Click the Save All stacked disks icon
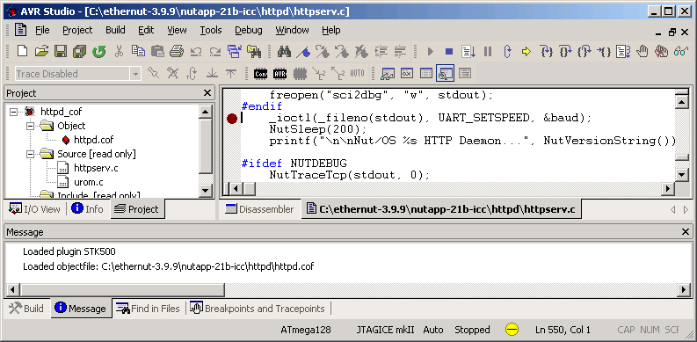 (x=80, y=52)
